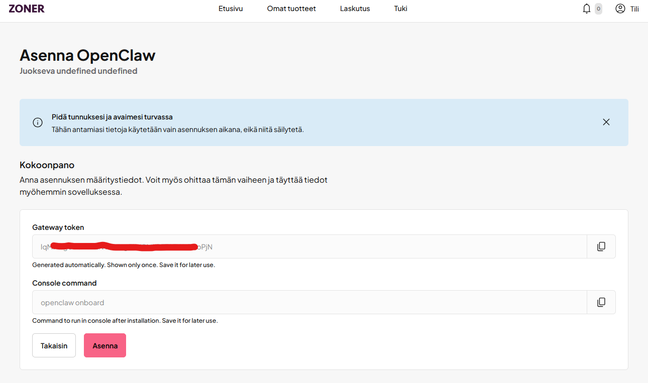Click the 'Console command' label
The image size is (648, 383).
[64, 283]
